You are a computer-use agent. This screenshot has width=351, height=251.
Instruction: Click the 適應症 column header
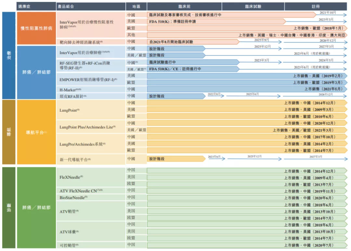point(36,7)
